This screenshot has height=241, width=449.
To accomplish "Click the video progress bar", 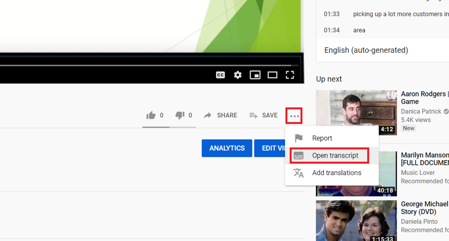I will point(150,65).
